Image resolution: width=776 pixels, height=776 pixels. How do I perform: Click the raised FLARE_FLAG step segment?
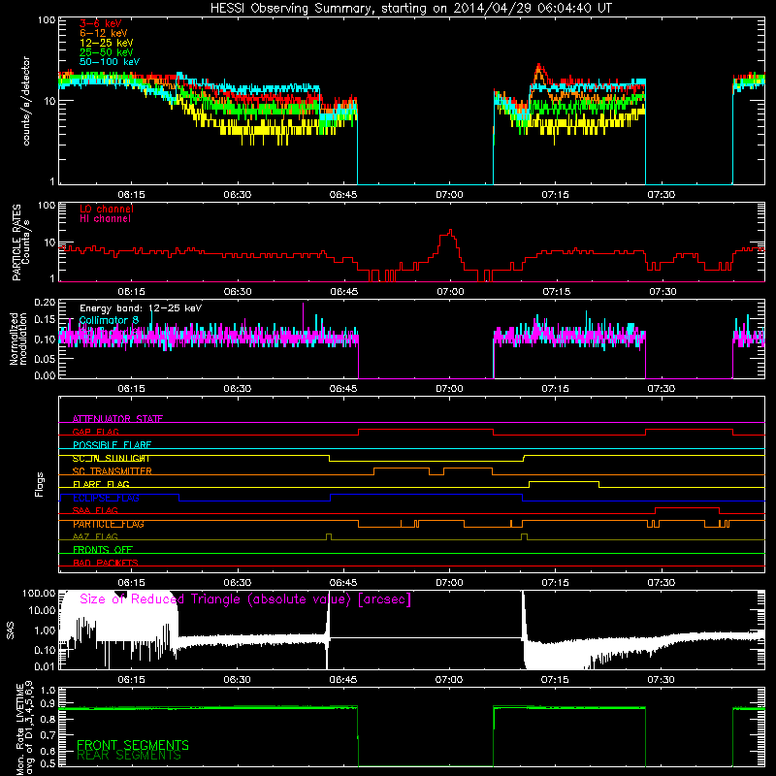tap(564, 481)
